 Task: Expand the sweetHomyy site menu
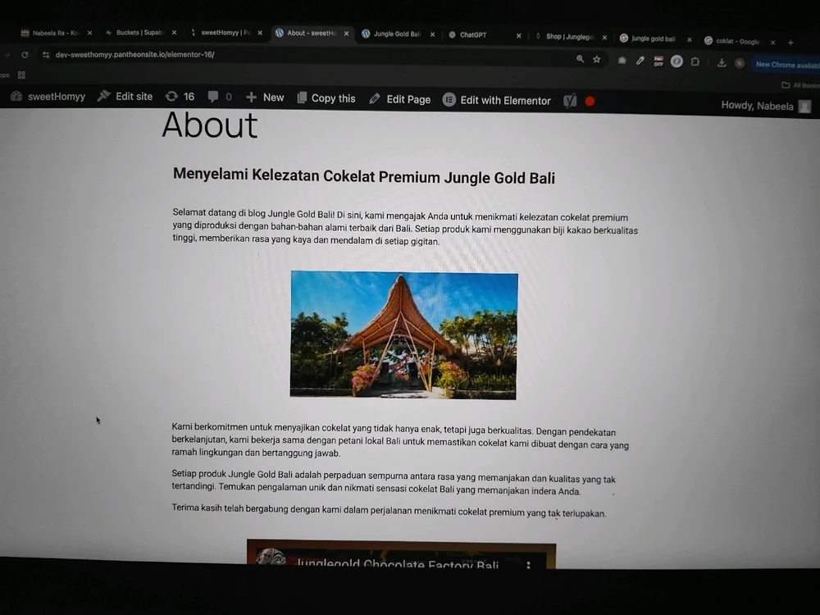[x=48, y=96]
